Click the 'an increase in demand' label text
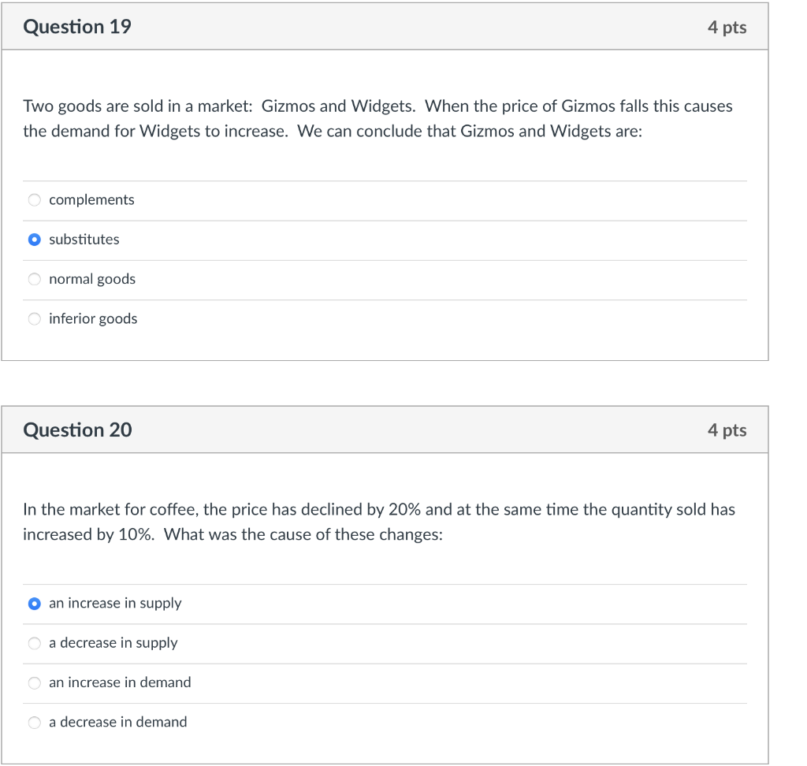The height and width of the screenshot is (766, 807). (120, 682)
